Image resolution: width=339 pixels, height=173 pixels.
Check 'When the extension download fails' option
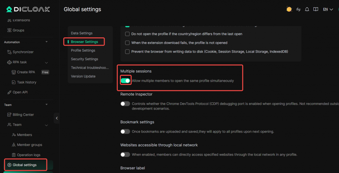click(127, 43)
